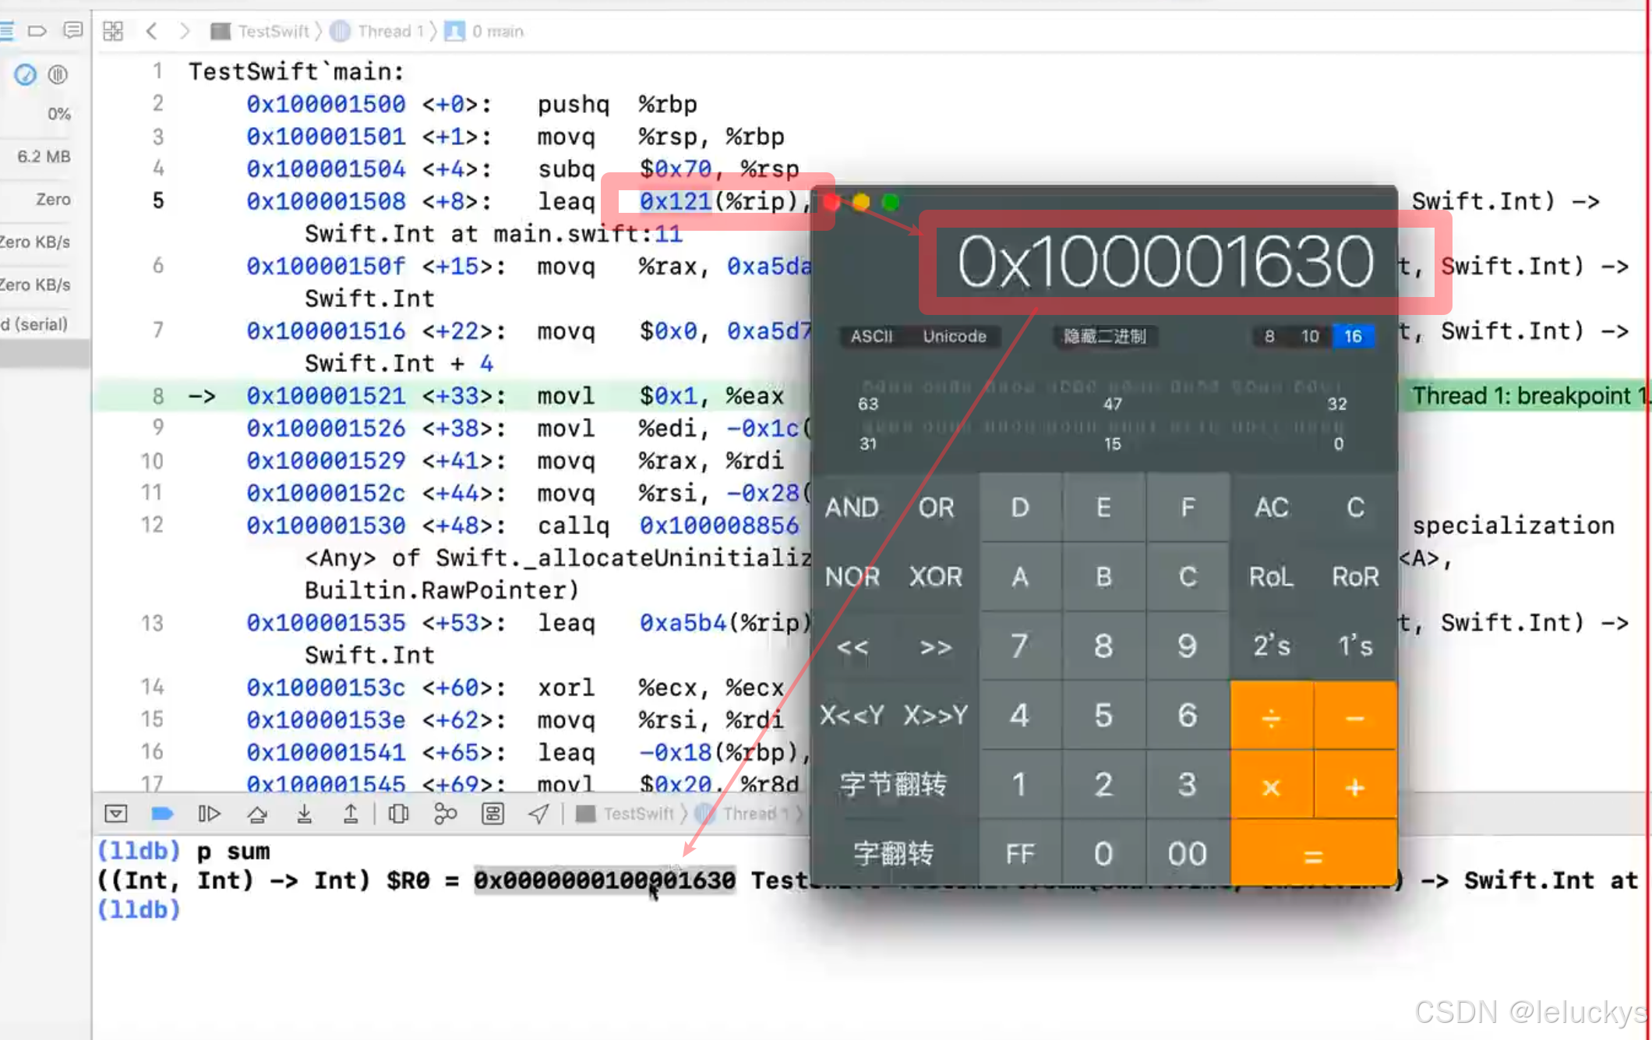Click the orange equals key

click(1313, 856)
